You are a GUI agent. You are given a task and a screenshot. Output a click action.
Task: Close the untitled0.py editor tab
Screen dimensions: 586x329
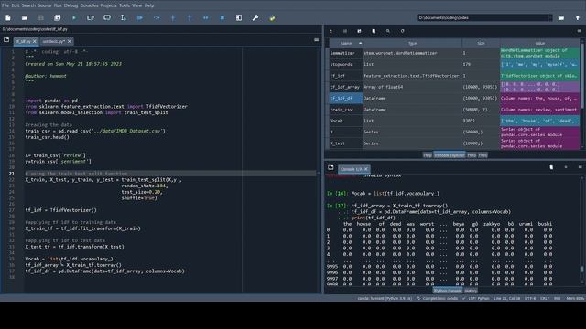pyautogui.click(x=70, y=41)
